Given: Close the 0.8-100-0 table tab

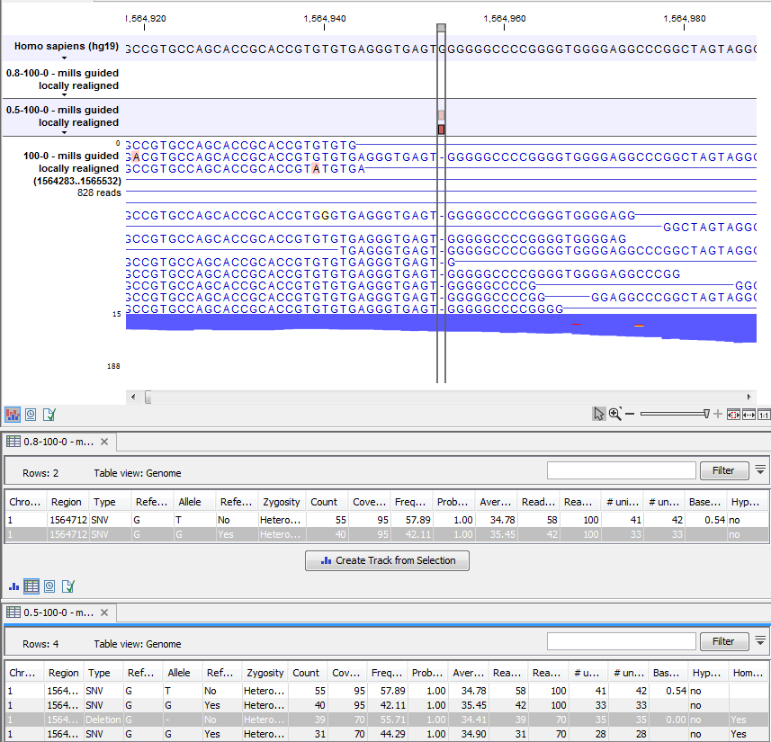Looking at the screenshot, I should tap(104, 442).
